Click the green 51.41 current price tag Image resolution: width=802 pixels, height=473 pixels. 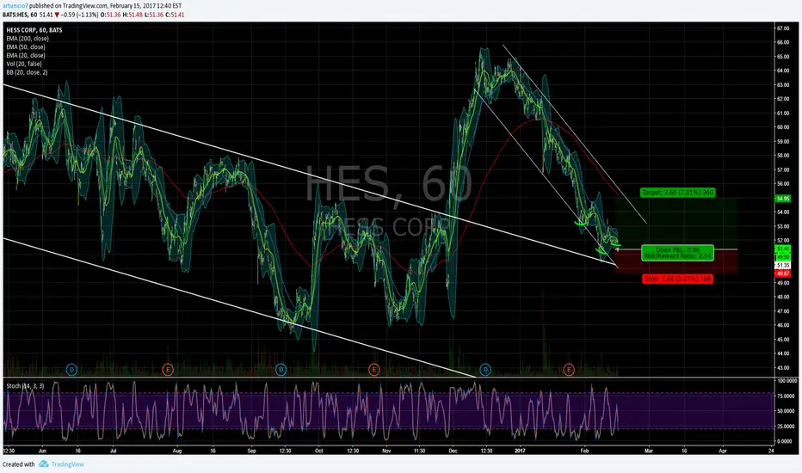pyautogui.click(x=783, y=249)
